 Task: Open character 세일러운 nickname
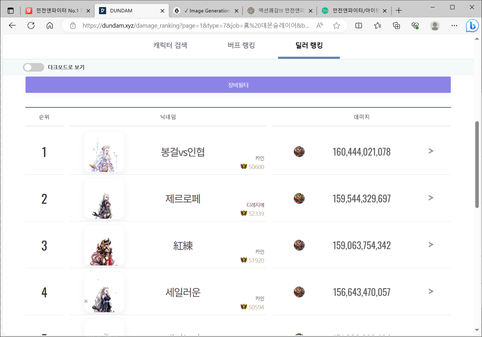click(183, 292)
